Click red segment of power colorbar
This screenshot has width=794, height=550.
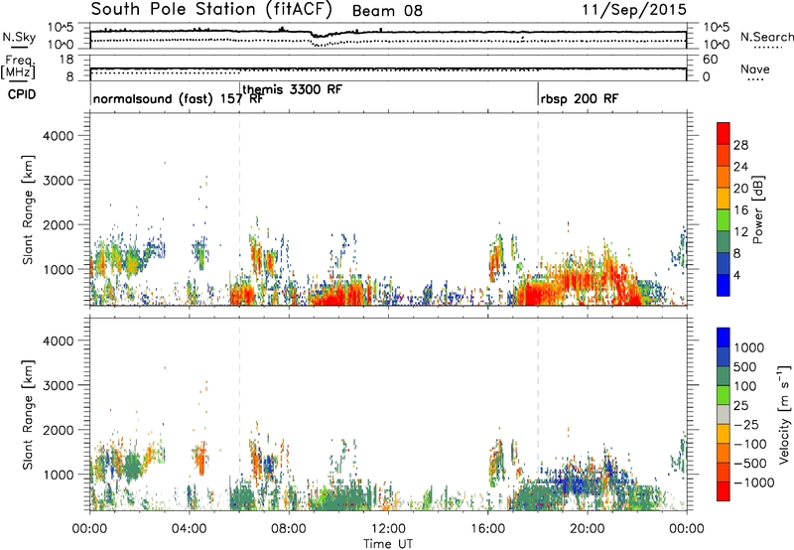724,133
